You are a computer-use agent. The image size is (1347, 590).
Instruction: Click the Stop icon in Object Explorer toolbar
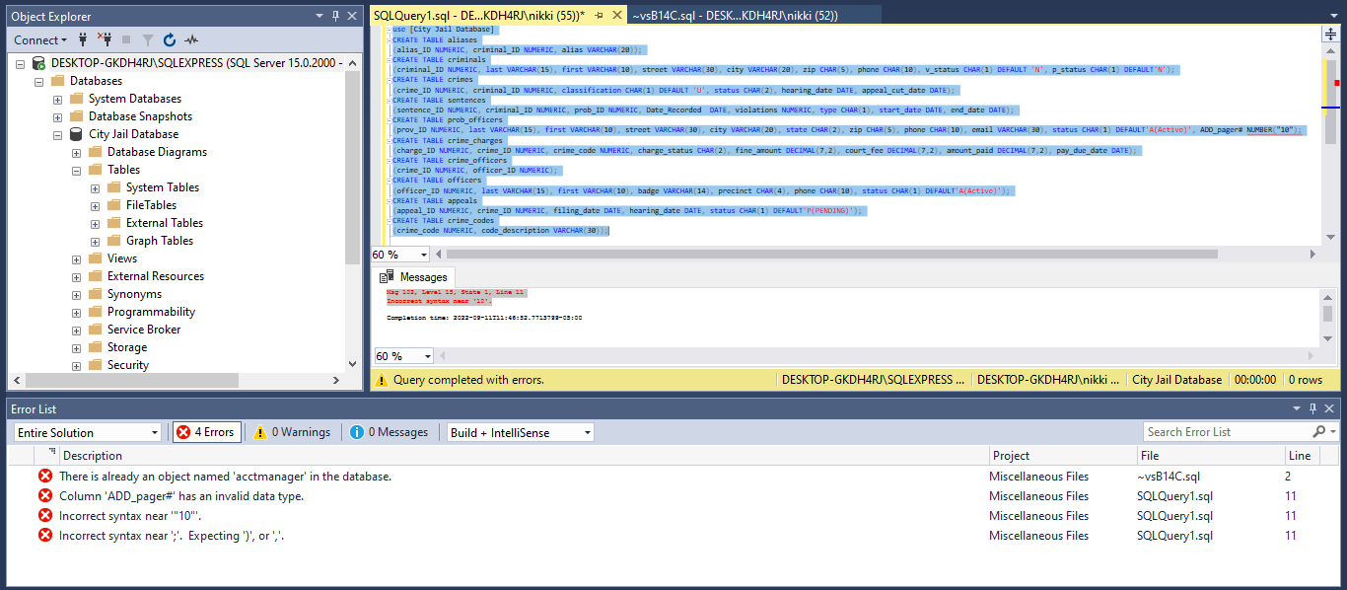click(126, 39)
